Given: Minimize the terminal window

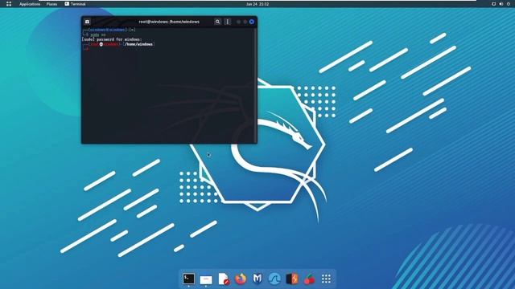Looking at the screenshot, I should click(x=238, y=22).
